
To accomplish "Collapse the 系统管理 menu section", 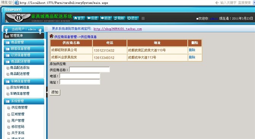I will (24, 101).
